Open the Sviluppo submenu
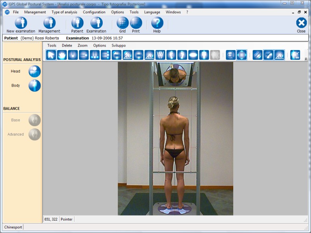The image size is (311, 233). [119, 45]
